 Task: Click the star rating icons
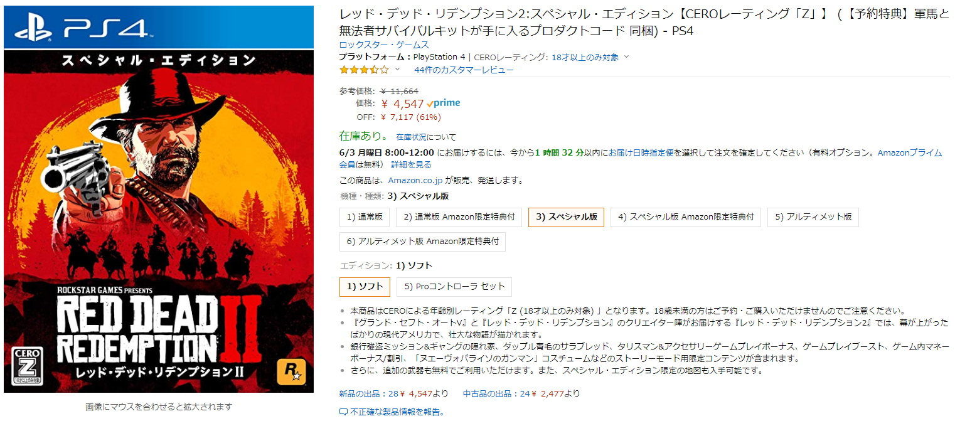(x=364, y=70)
